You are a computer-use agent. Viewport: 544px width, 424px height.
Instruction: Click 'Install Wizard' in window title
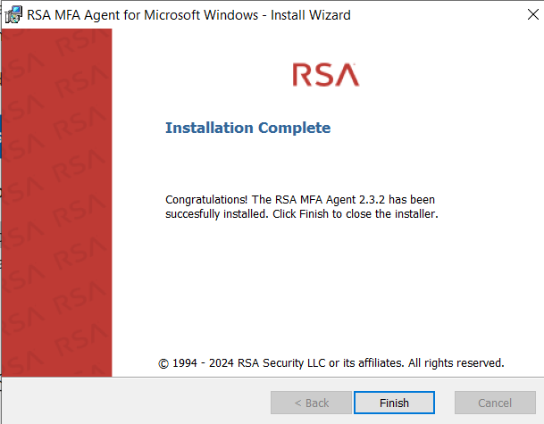pos(310,14)
